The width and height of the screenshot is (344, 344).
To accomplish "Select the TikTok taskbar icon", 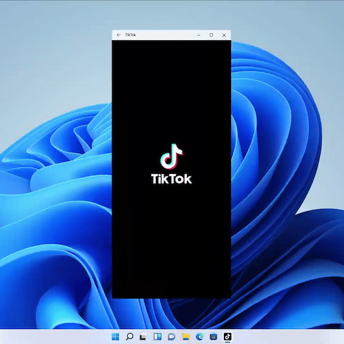I will pos(228,337).
